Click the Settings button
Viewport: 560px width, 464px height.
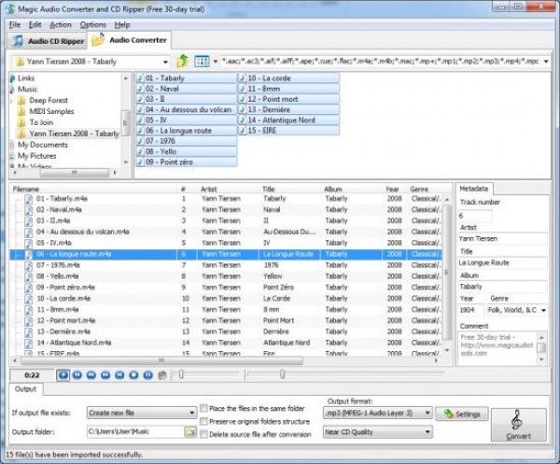462,414
